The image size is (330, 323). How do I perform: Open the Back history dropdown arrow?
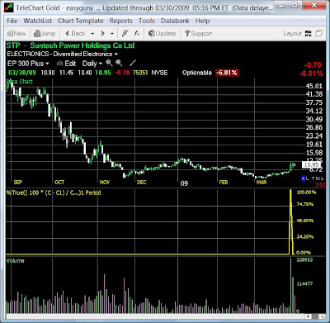[x=92, y=34]
